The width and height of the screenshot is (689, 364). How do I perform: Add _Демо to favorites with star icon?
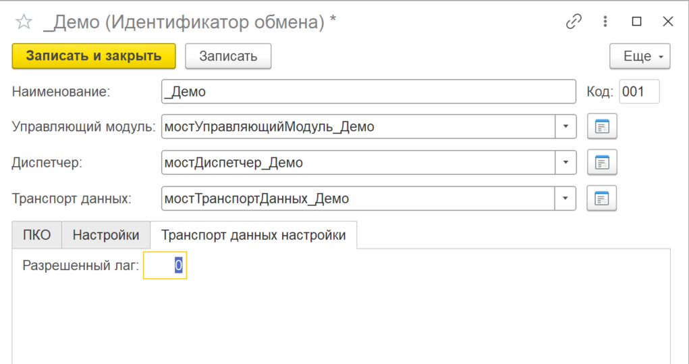pyautogui.click(x=24, y=22)
